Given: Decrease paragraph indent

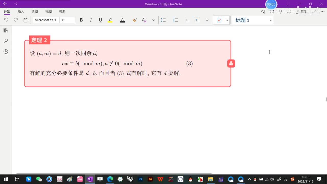Looking at the screenshot, I should [188, 20].
